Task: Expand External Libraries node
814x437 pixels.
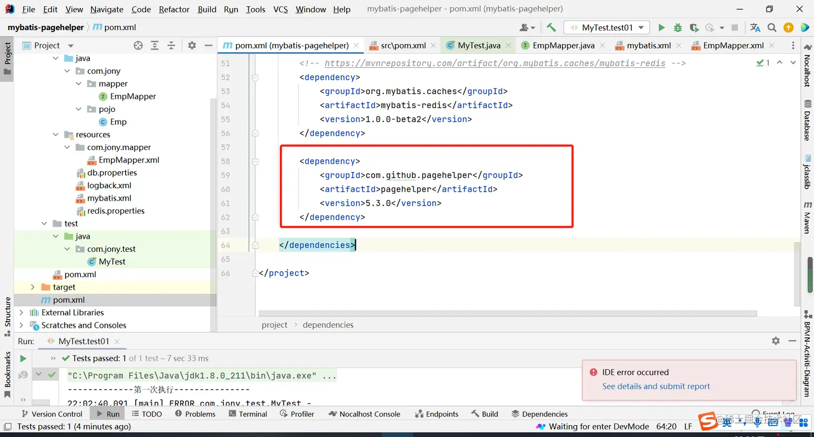Action: (x=22, y=313)
